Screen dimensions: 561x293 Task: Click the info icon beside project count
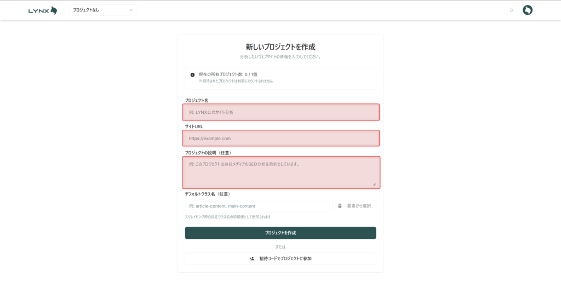(x=192, y=75)
